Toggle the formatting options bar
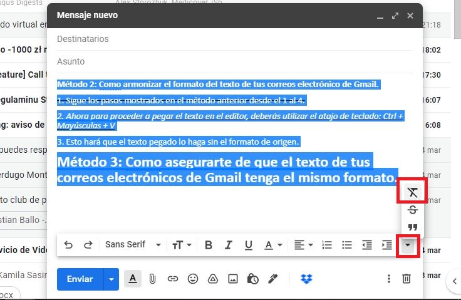The width and height of the screenshot is (461, 300). pos(133,279)
